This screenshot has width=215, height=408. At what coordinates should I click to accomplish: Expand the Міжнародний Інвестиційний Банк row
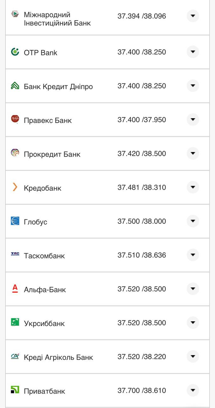click(193, 16)
